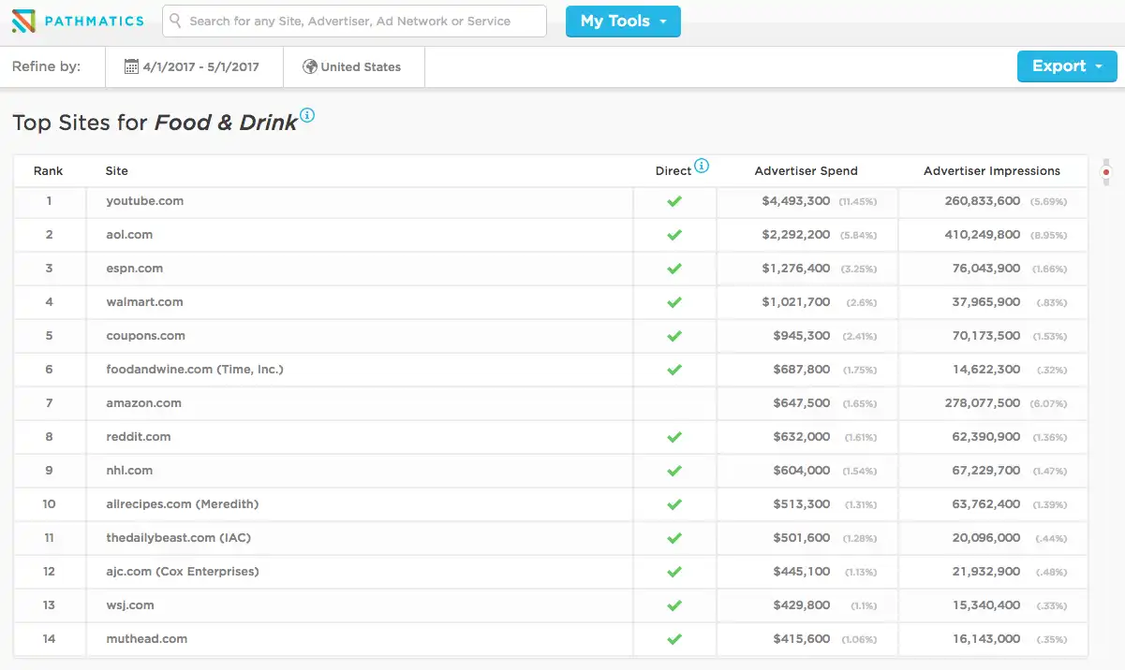Click the 278,077,500 impressions value

click(983, 403)
